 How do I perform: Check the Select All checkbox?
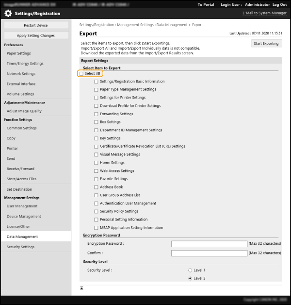coord(81,73)
